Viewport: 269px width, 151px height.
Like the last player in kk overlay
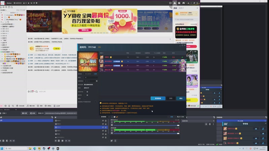pyautogui.click(x=256, y=143)
